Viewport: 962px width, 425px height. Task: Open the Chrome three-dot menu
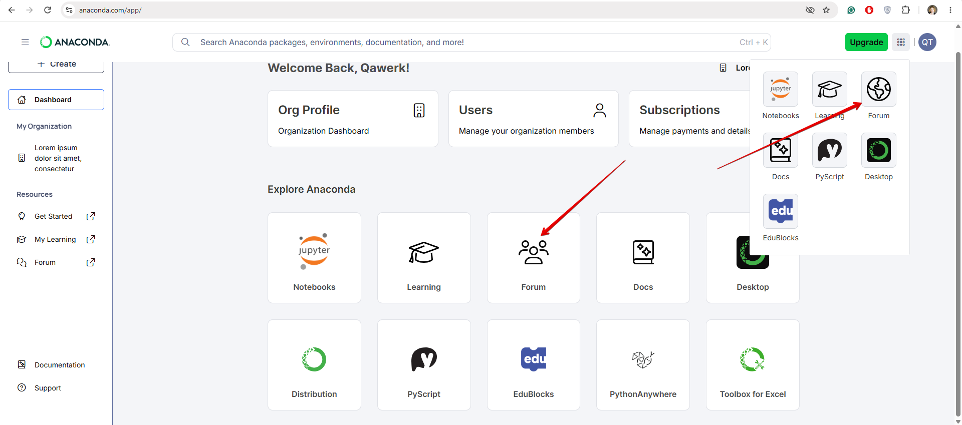click(x=950, y=10)
